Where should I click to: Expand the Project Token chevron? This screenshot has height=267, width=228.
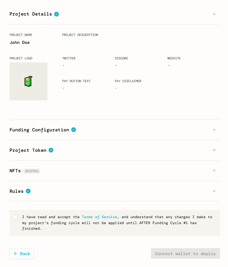point(214,150)
